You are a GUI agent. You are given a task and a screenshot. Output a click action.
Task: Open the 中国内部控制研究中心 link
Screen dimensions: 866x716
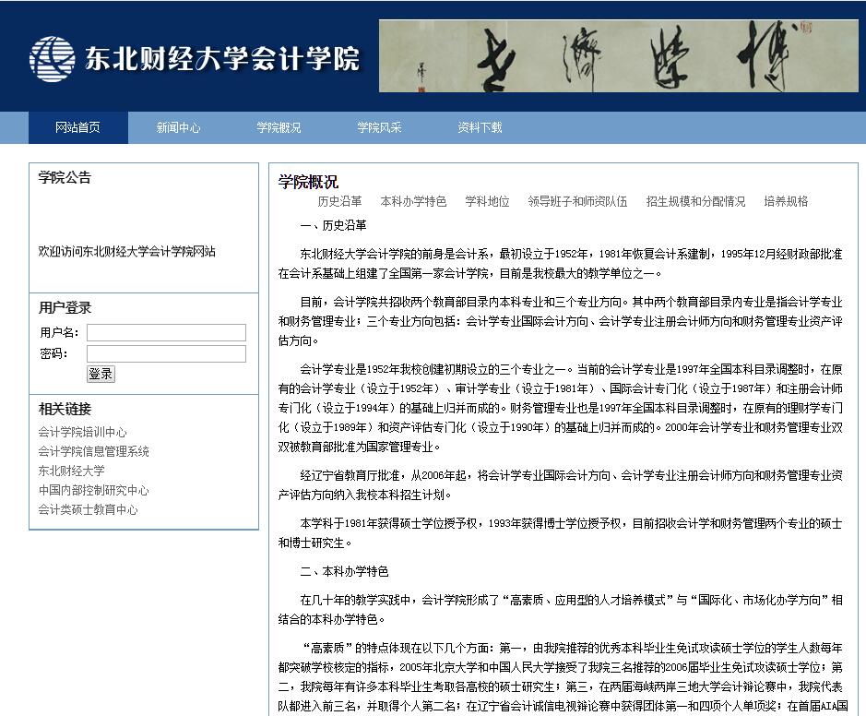(x=93, y=490)
